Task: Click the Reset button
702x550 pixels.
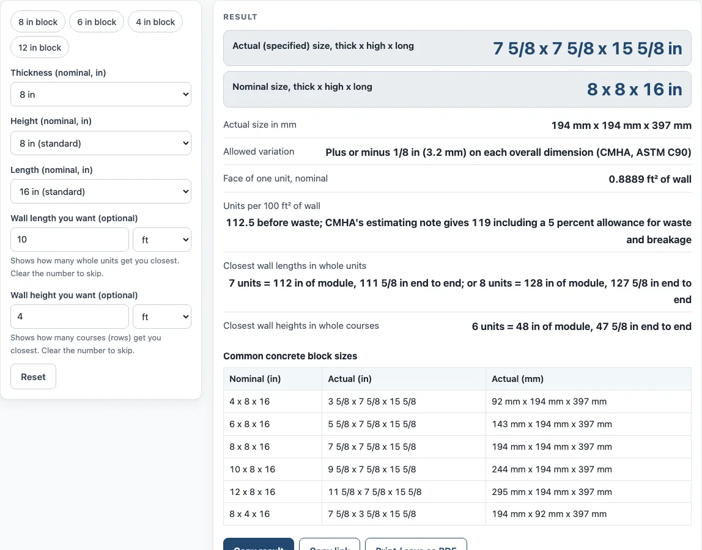Action: [x=34, y=377]
